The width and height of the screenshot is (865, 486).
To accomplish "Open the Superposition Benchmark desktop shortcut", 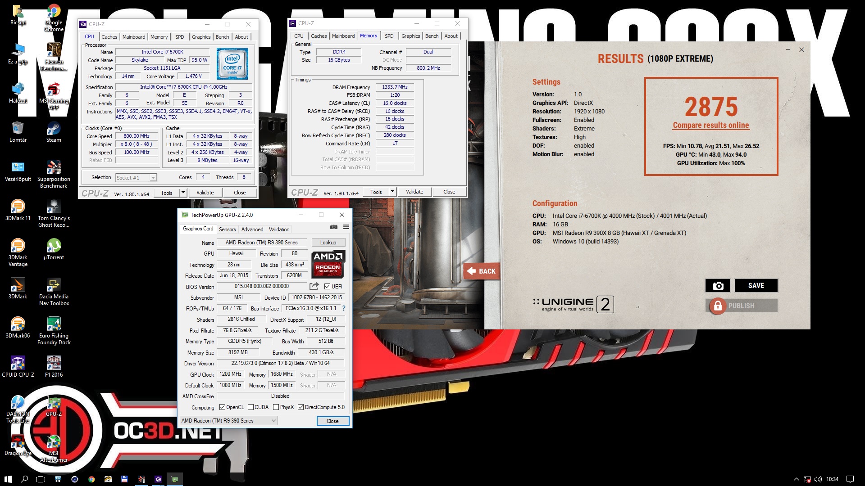I will 54,175.
